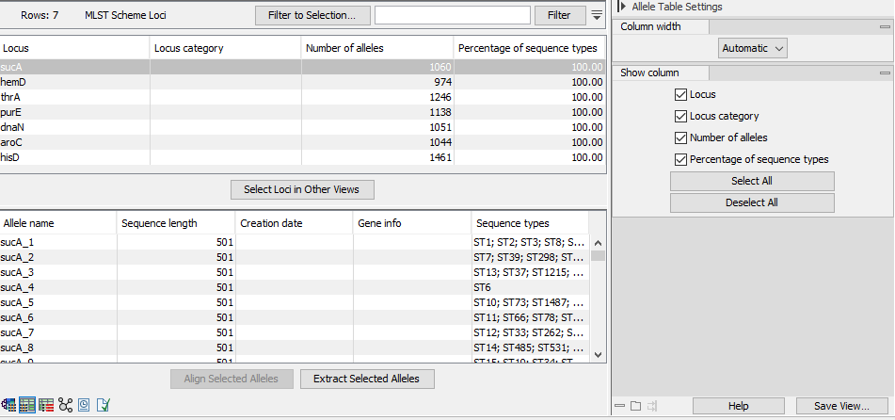895x420 pixels.
Task: Show the history view clock icon
Action: [84, 405]
